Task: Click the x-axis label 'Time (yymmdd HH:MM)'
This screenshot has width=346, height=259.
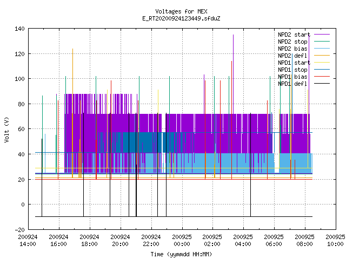Action: [x=181, y=254]
